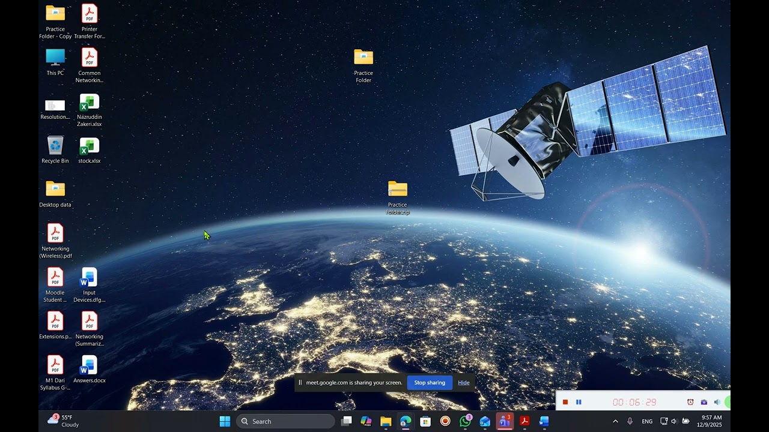Click the recorder alarm clock icon
The height and width of the screenshot is (432, 769).
(x=690, y=402)
